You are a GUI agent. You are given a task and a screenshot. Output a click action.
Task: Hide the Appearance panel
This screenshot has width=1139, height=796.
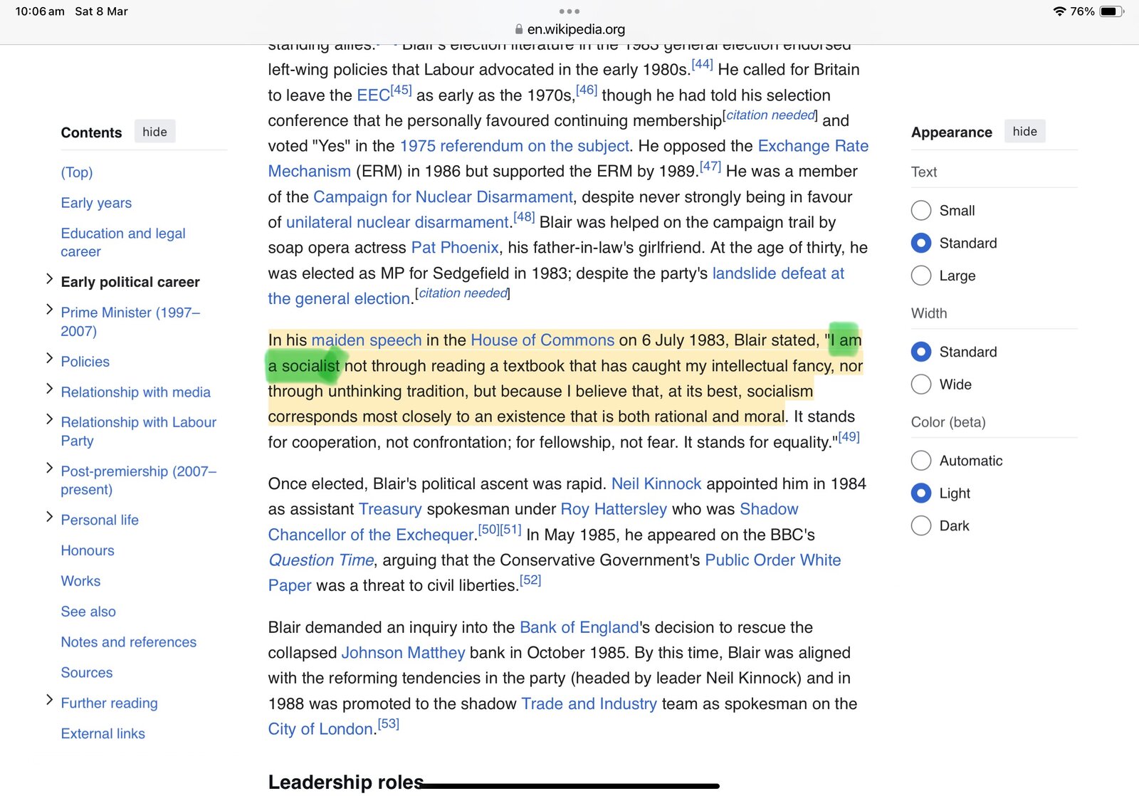1024,132
